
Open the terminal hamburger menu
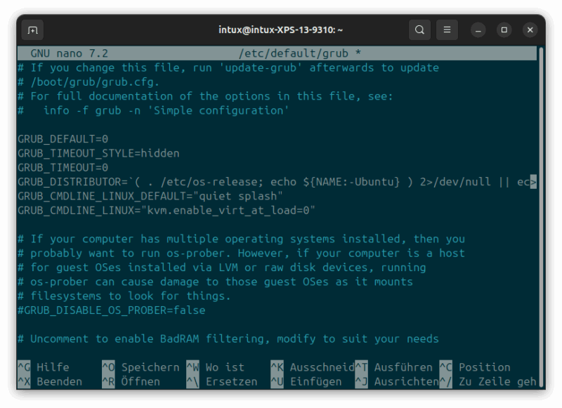click(x=447, y=29)
